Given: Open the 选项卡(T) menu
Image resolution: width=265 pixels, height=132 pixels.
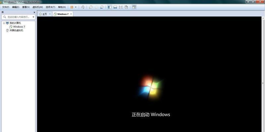Looking at the screenshot, I should [x=50, y=7].
